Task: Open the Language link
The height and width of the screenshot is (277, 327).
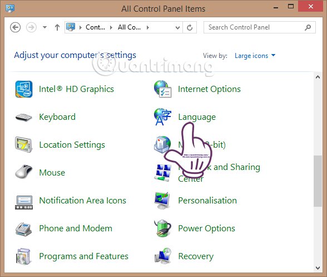Action: click(197, 117)
